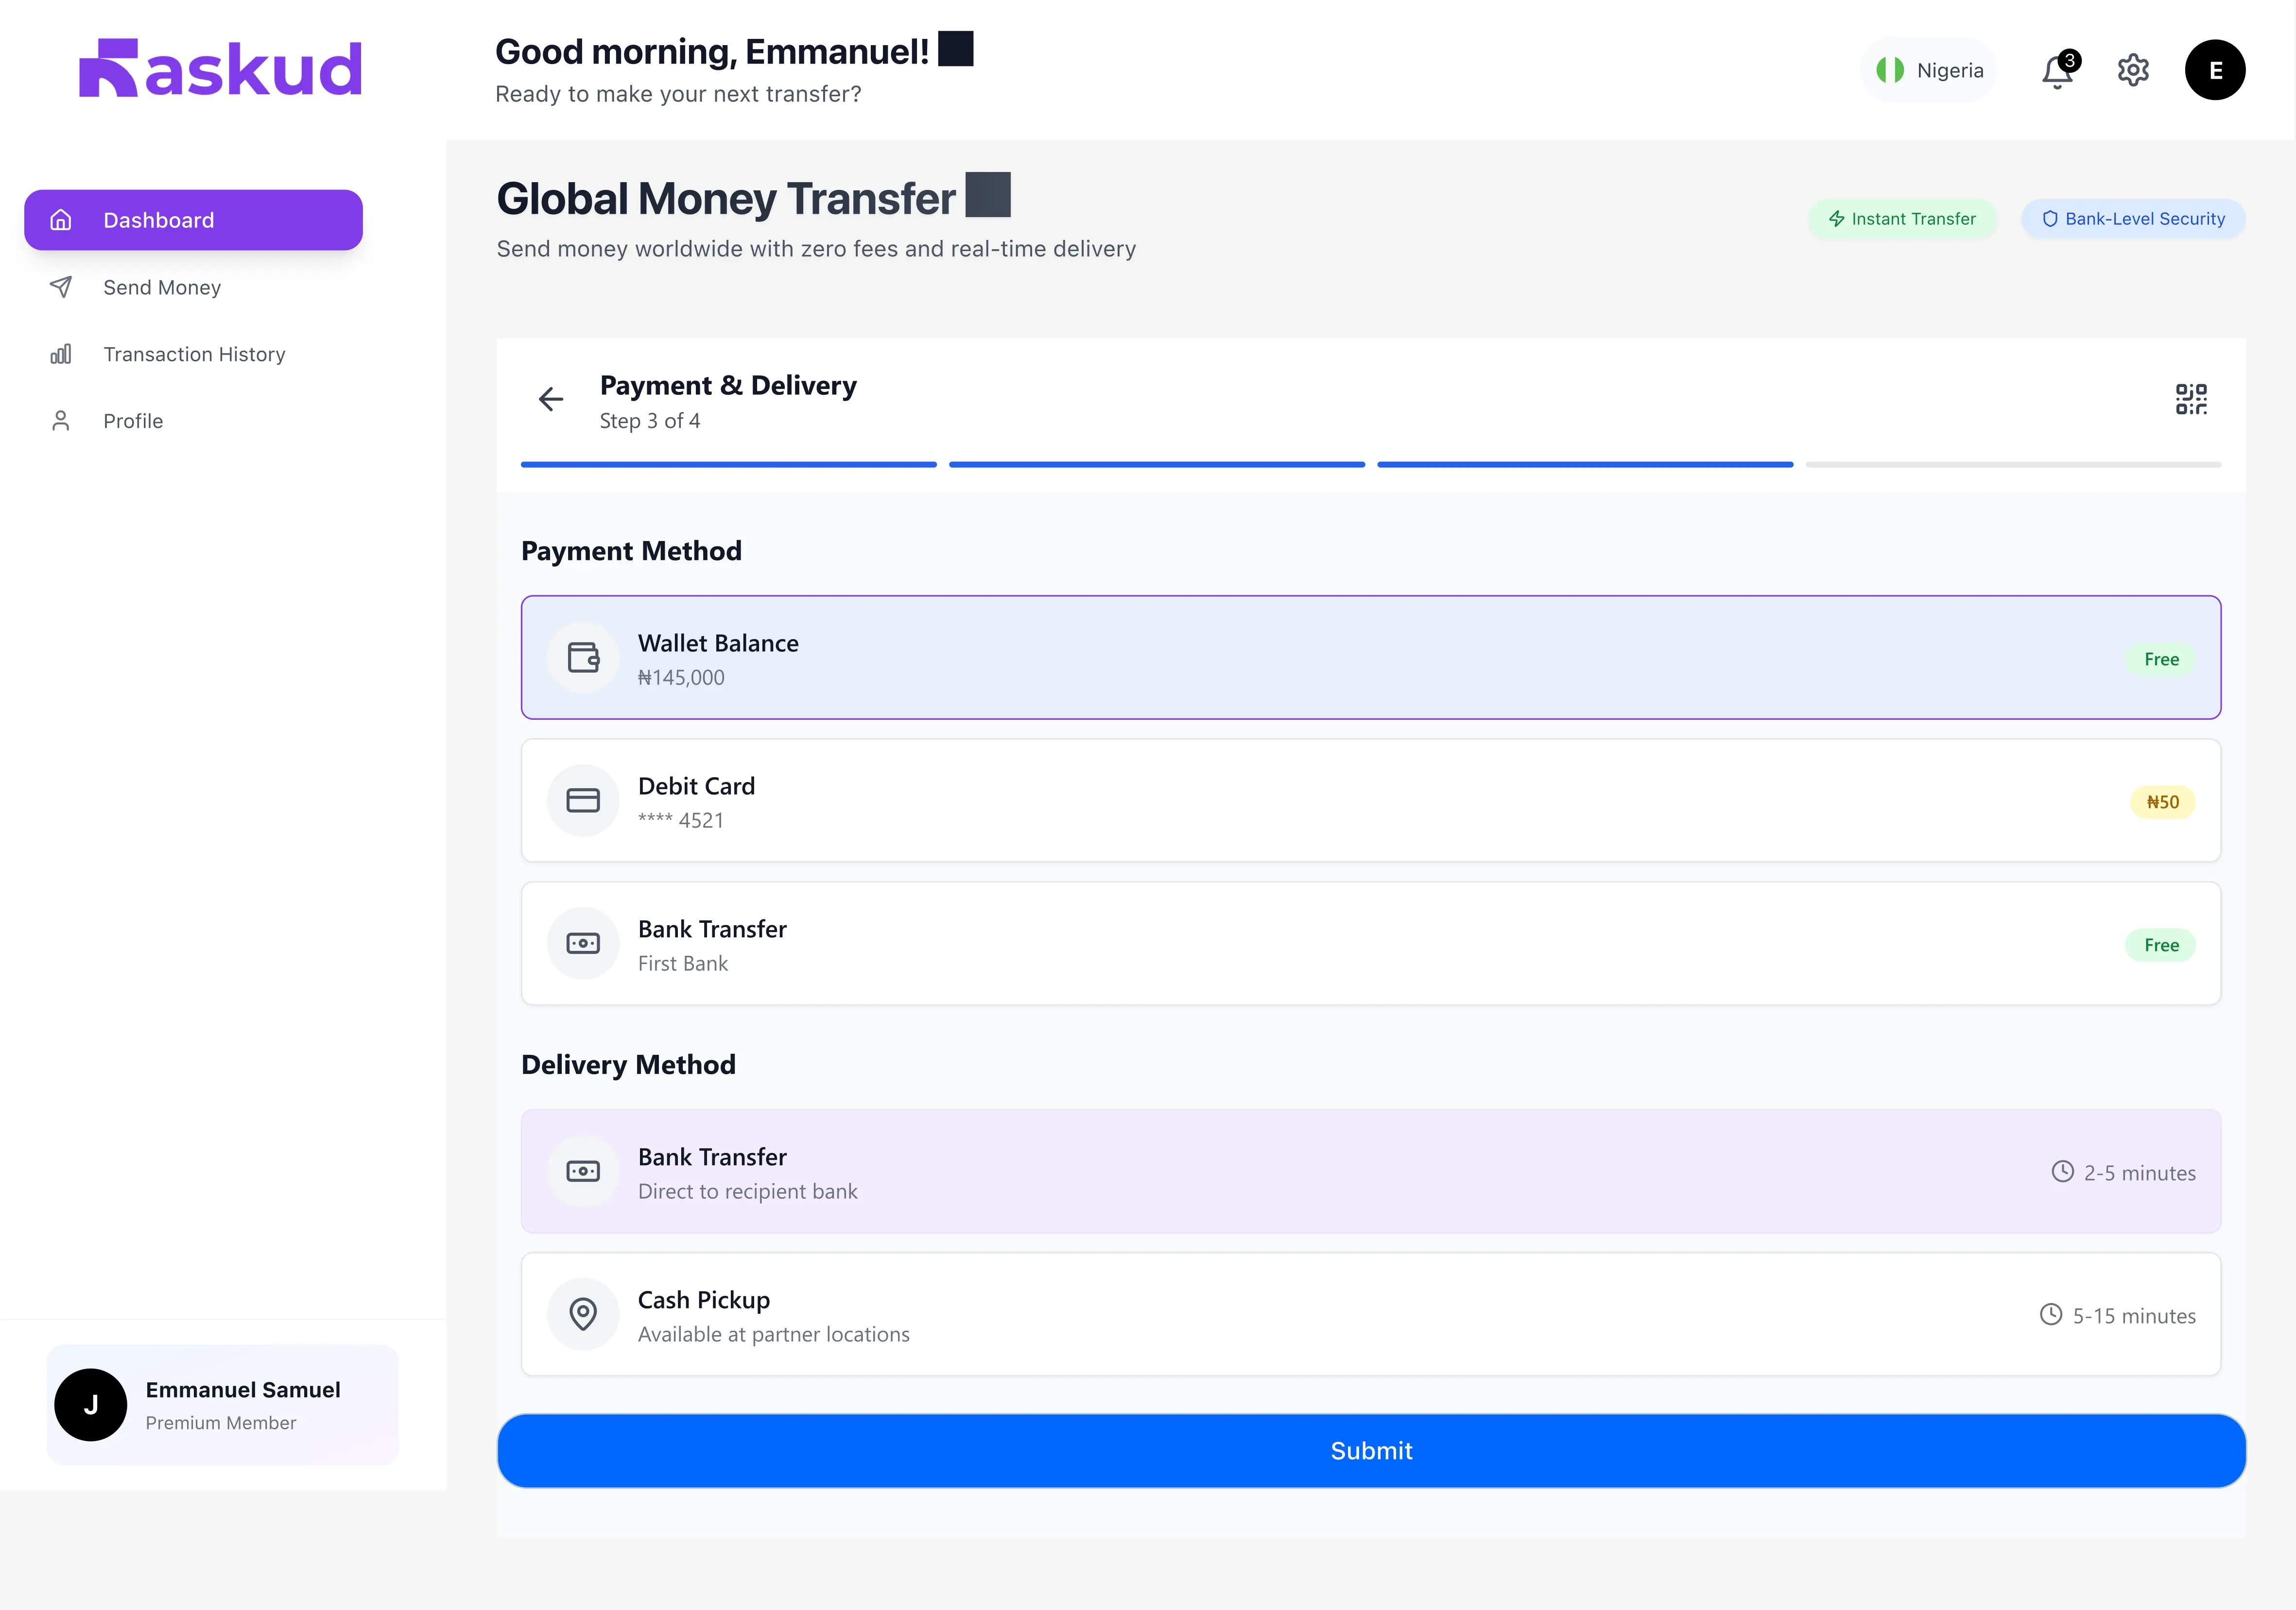
Task: Click the E profile avatar in header
Action: pyautogui.click(x=2215, y=70)
